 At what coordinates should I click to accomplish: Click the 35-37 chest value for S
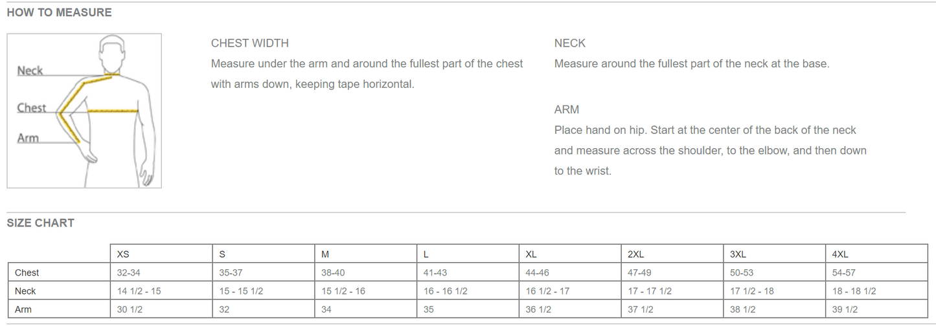click(x=231, y=273)
